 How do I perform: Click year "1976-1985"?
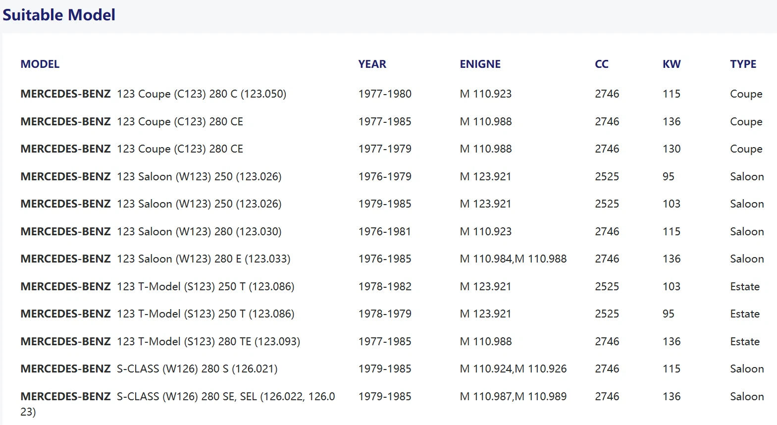[x=385, y=259]
